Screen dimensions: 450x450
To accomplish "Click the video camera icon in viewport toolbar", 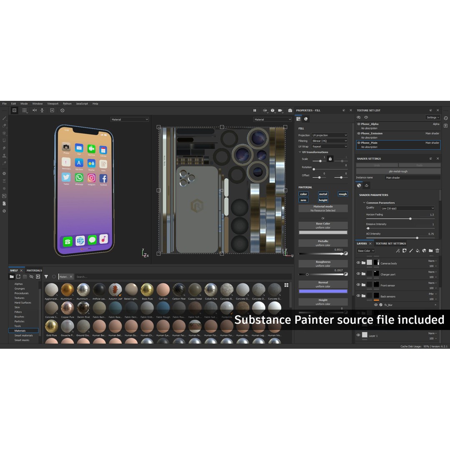I will click(280, 110).
